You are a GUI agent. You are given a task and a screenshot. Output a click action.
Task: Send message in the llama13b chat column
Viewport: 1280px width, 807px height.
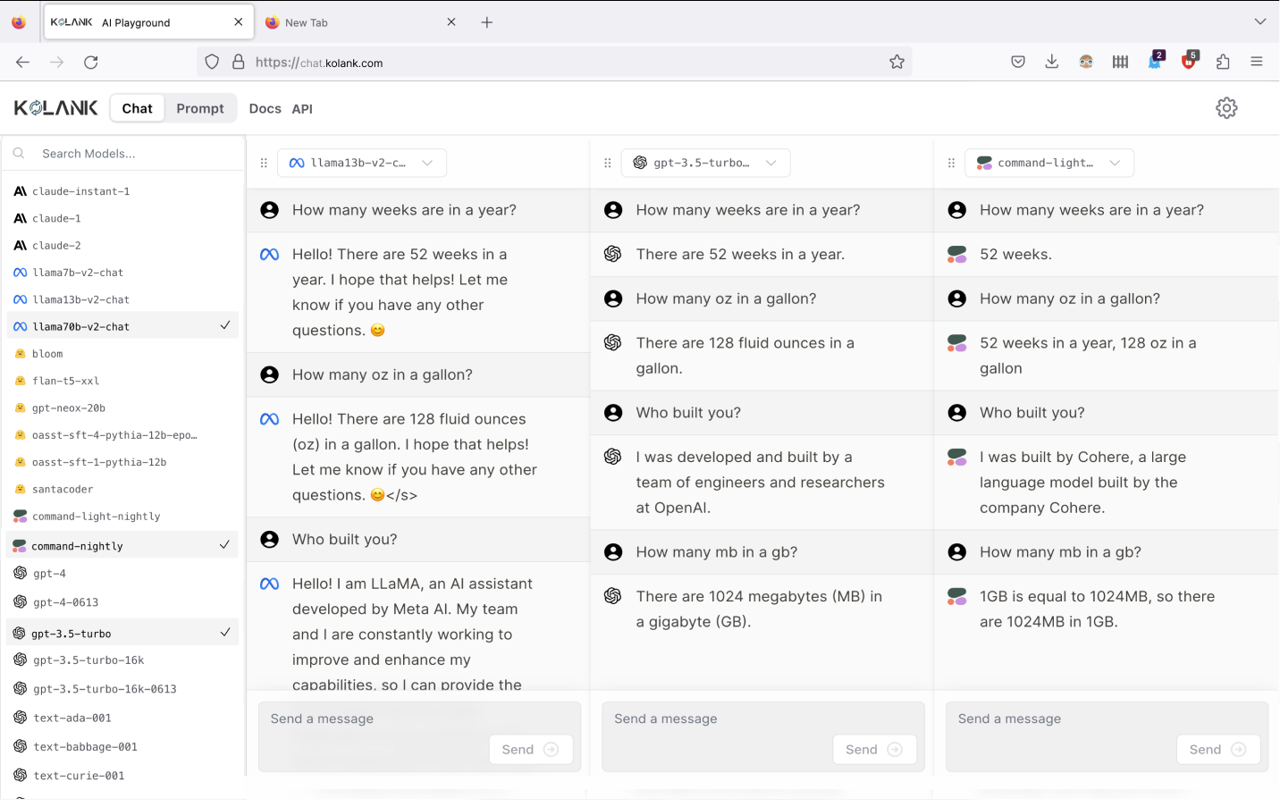coord(531,749)
